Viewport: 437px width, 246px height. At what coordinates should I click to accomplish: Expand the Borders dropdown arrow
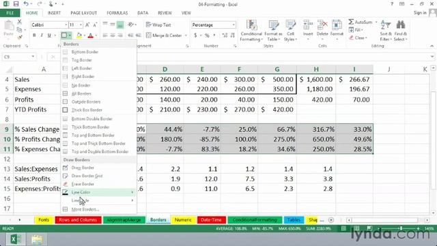point(70,35)
